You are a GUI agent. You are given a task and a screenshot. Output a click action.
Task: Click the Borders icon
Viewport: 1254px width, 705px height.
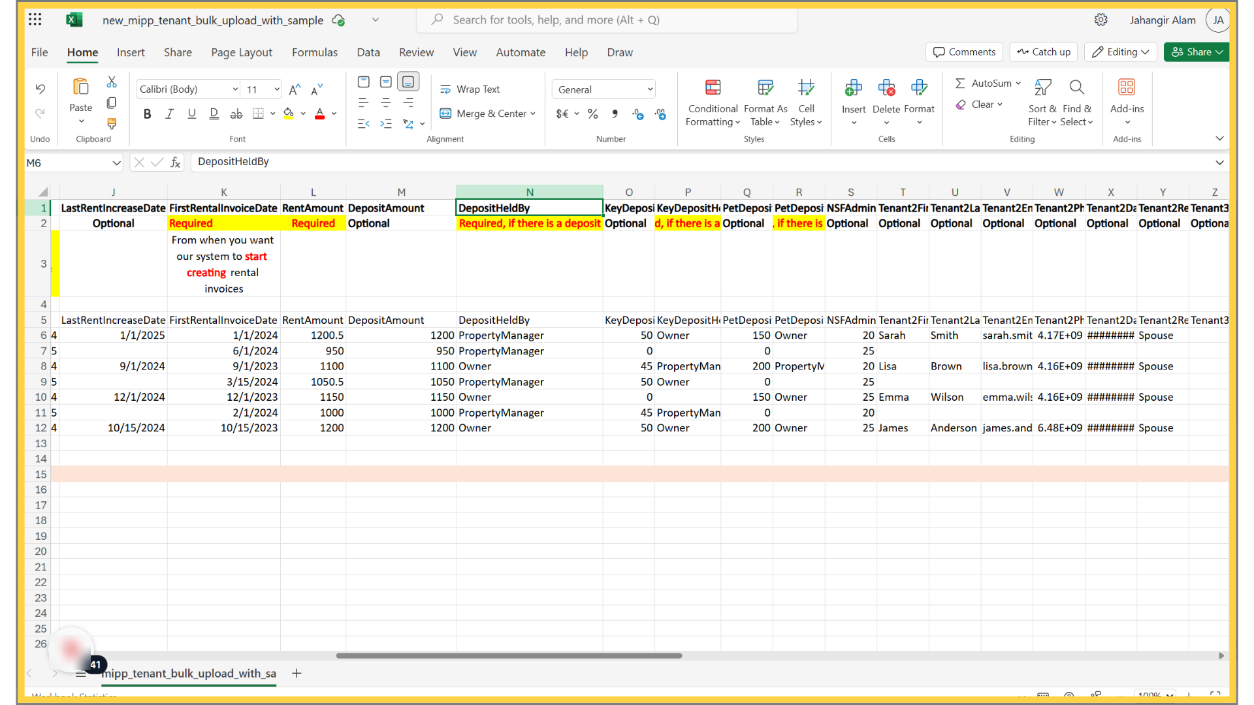pos(259,114)
